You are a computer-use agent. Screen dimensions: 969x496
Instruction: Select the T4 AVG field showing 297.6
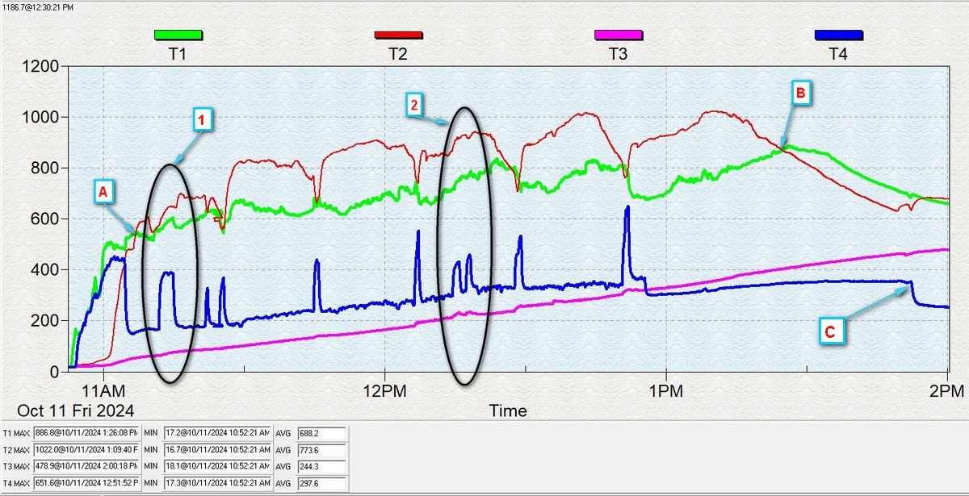(321, 484)
